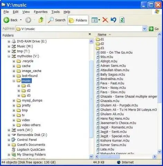This screenshot has height=166, width=163.
Task: Expand DVD-RAM Drive (E:) node
Action: [9, 41]
